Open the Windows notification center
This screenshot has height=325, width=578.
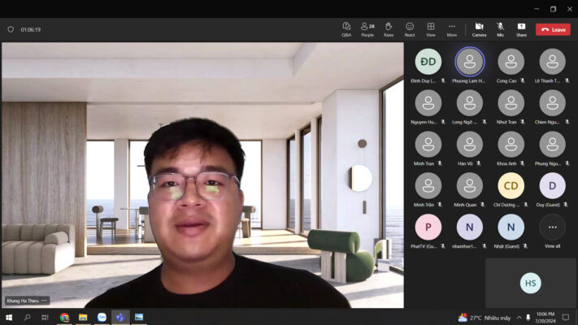[566, 317]
